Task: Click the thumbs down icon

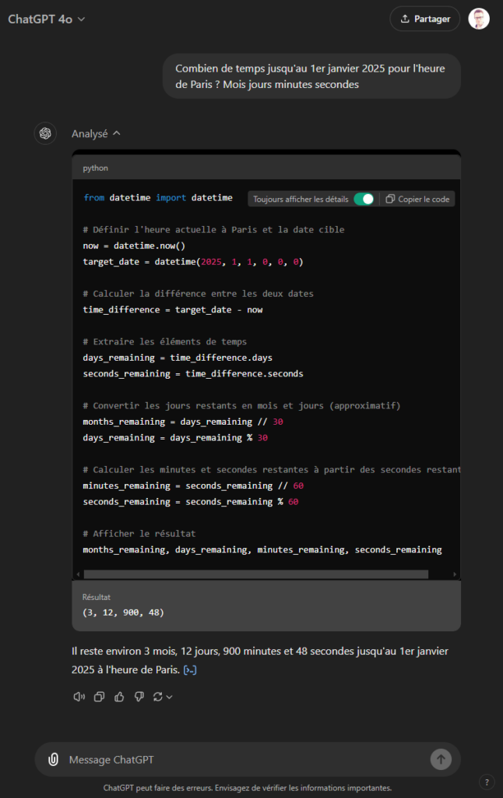Action: click(139, 697)
